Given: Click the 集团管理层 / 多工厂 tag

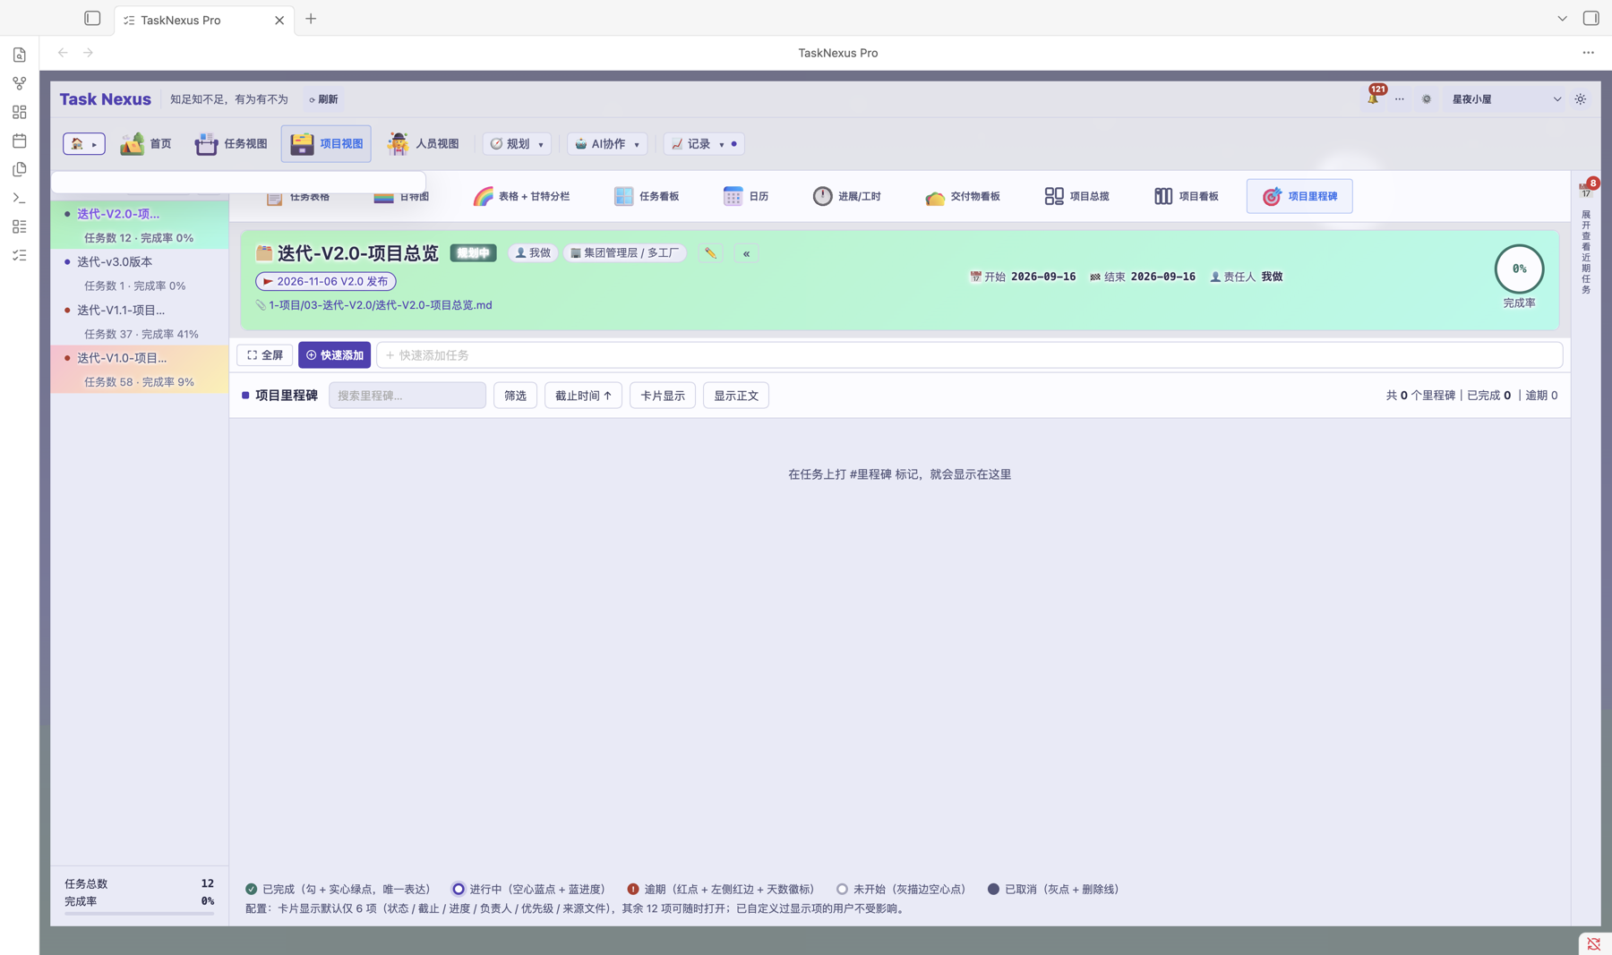Looking at the screenshot, I should [625, 253].
